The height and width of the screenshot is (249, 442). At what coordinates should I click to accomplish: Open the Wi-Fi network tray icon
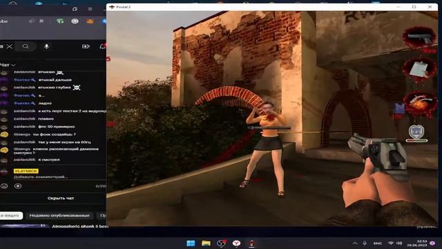[x=391, y=243]
